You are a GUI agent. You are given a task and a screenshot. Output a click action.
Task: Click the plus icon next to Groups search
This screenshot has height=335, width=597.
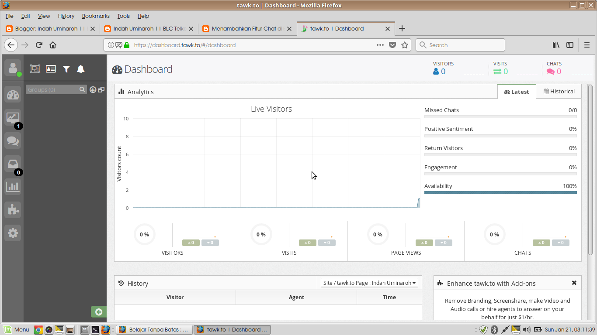93,90
